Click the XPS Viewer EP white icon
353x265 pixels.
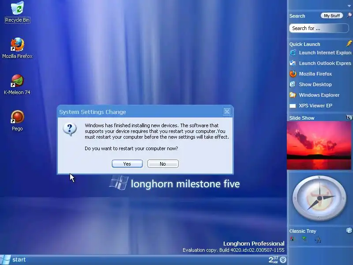pyautogui.click(x=293, y=106)
